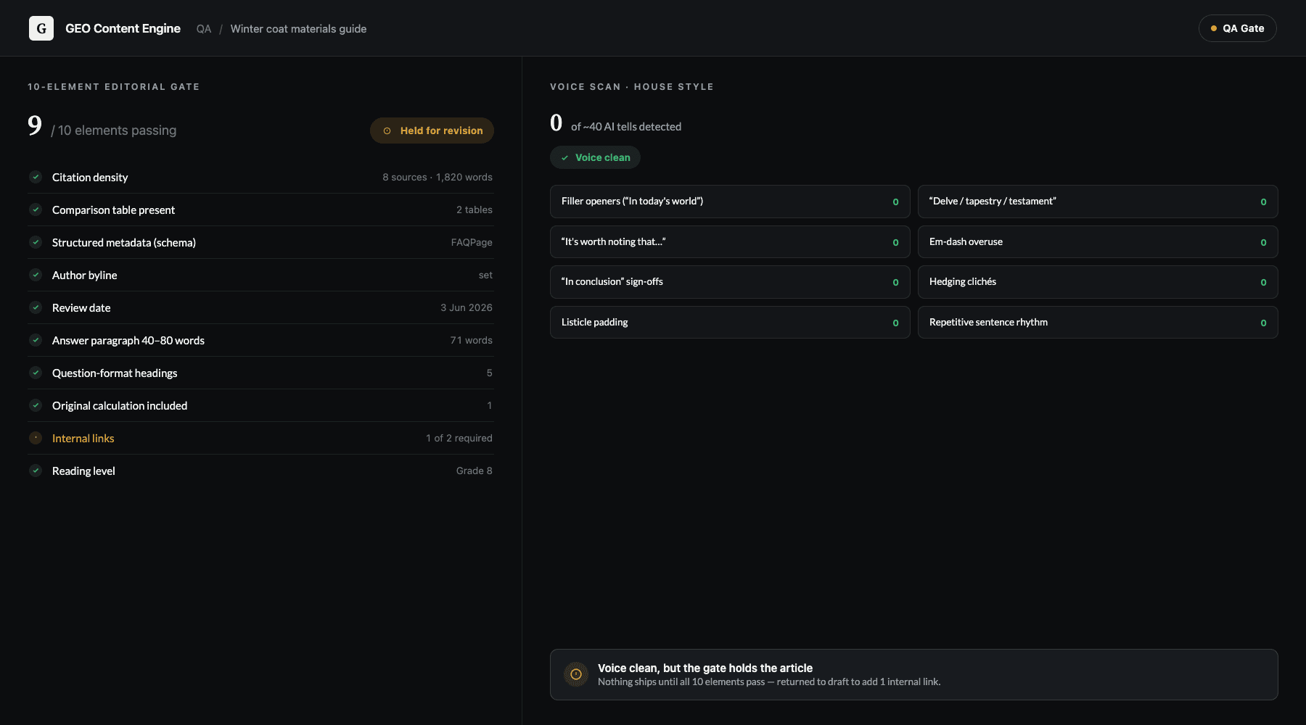This screenshot has height=725, width=1306.
Task: Click the alert icon in the gate notice
Action: click(x=576, y=674)
